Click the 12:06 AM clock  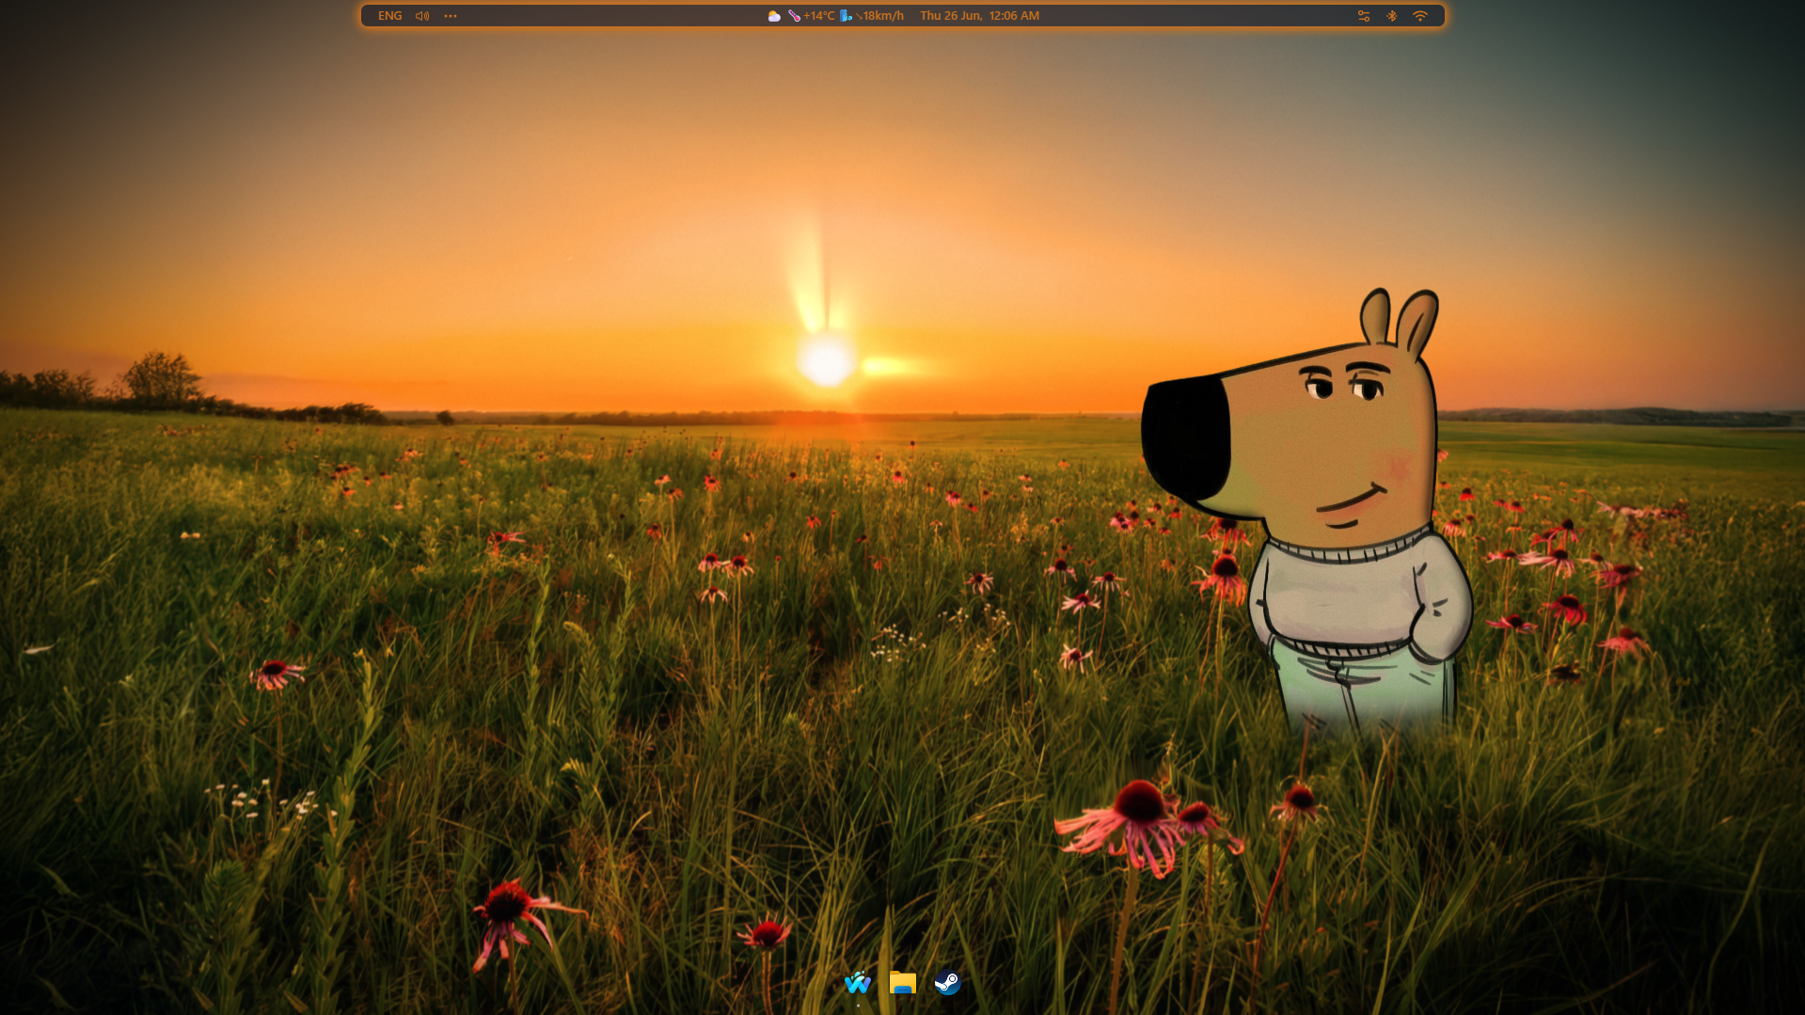[1014, 16]
